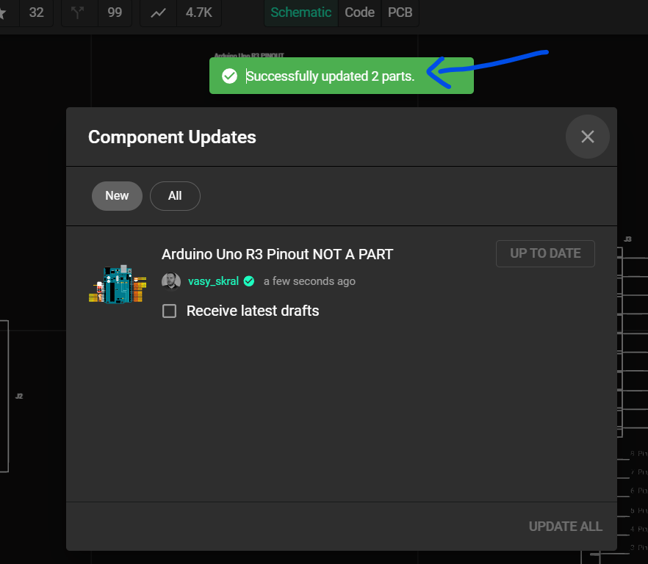Switch to the PCB tab
Screen dimensions: 648x564
[x=400, y=12]
